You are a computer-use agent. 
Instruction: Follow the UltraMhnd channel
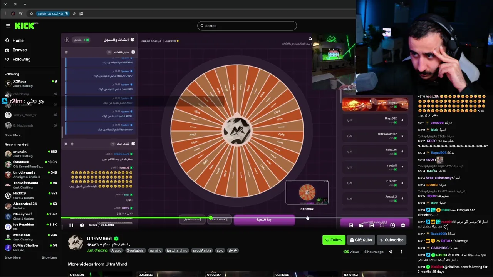(x=334, y=240)
